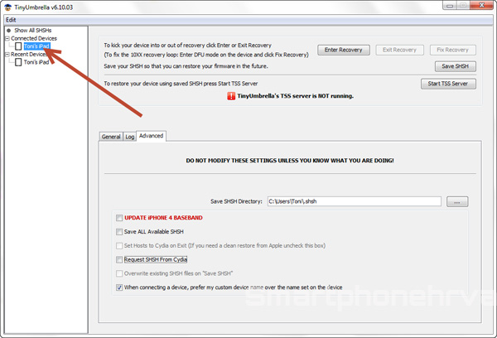This screenshot has height=338, width=497.
Task: Click the Show All SHSHs bullet icon
Action: tap(7, 30)
